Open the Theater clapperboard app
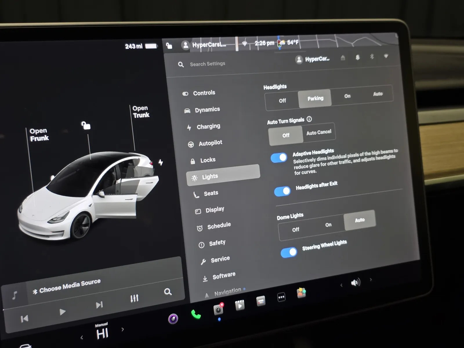464x348 pixels. click(240, 305)
